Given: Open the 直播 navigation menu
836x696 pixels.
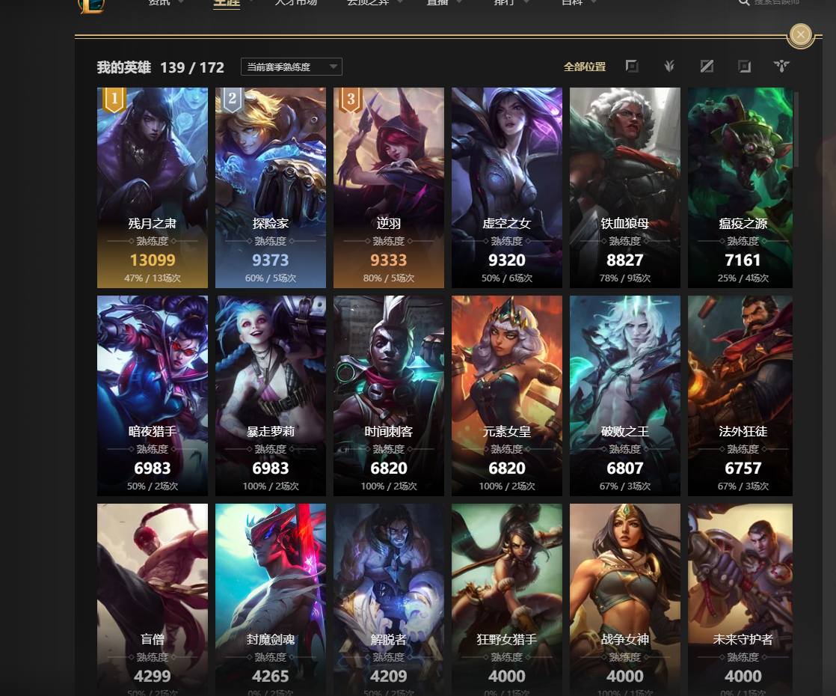Looking at the screenshot, I should click(x=437, y=3).
